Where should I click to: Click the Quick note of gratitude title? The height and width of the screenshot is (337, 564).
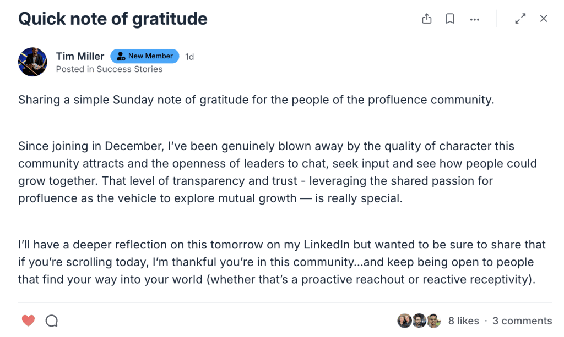[x=113, y=19]
